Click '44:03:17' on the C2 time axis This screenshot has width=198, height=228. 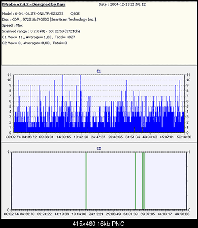point(165,214)
